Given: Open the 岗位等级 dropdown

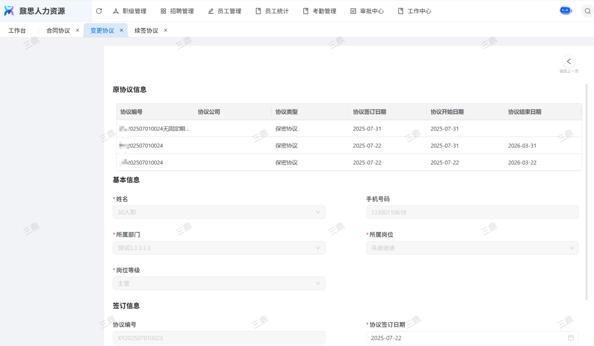Looking at the screenshot, I should (318, 283).
